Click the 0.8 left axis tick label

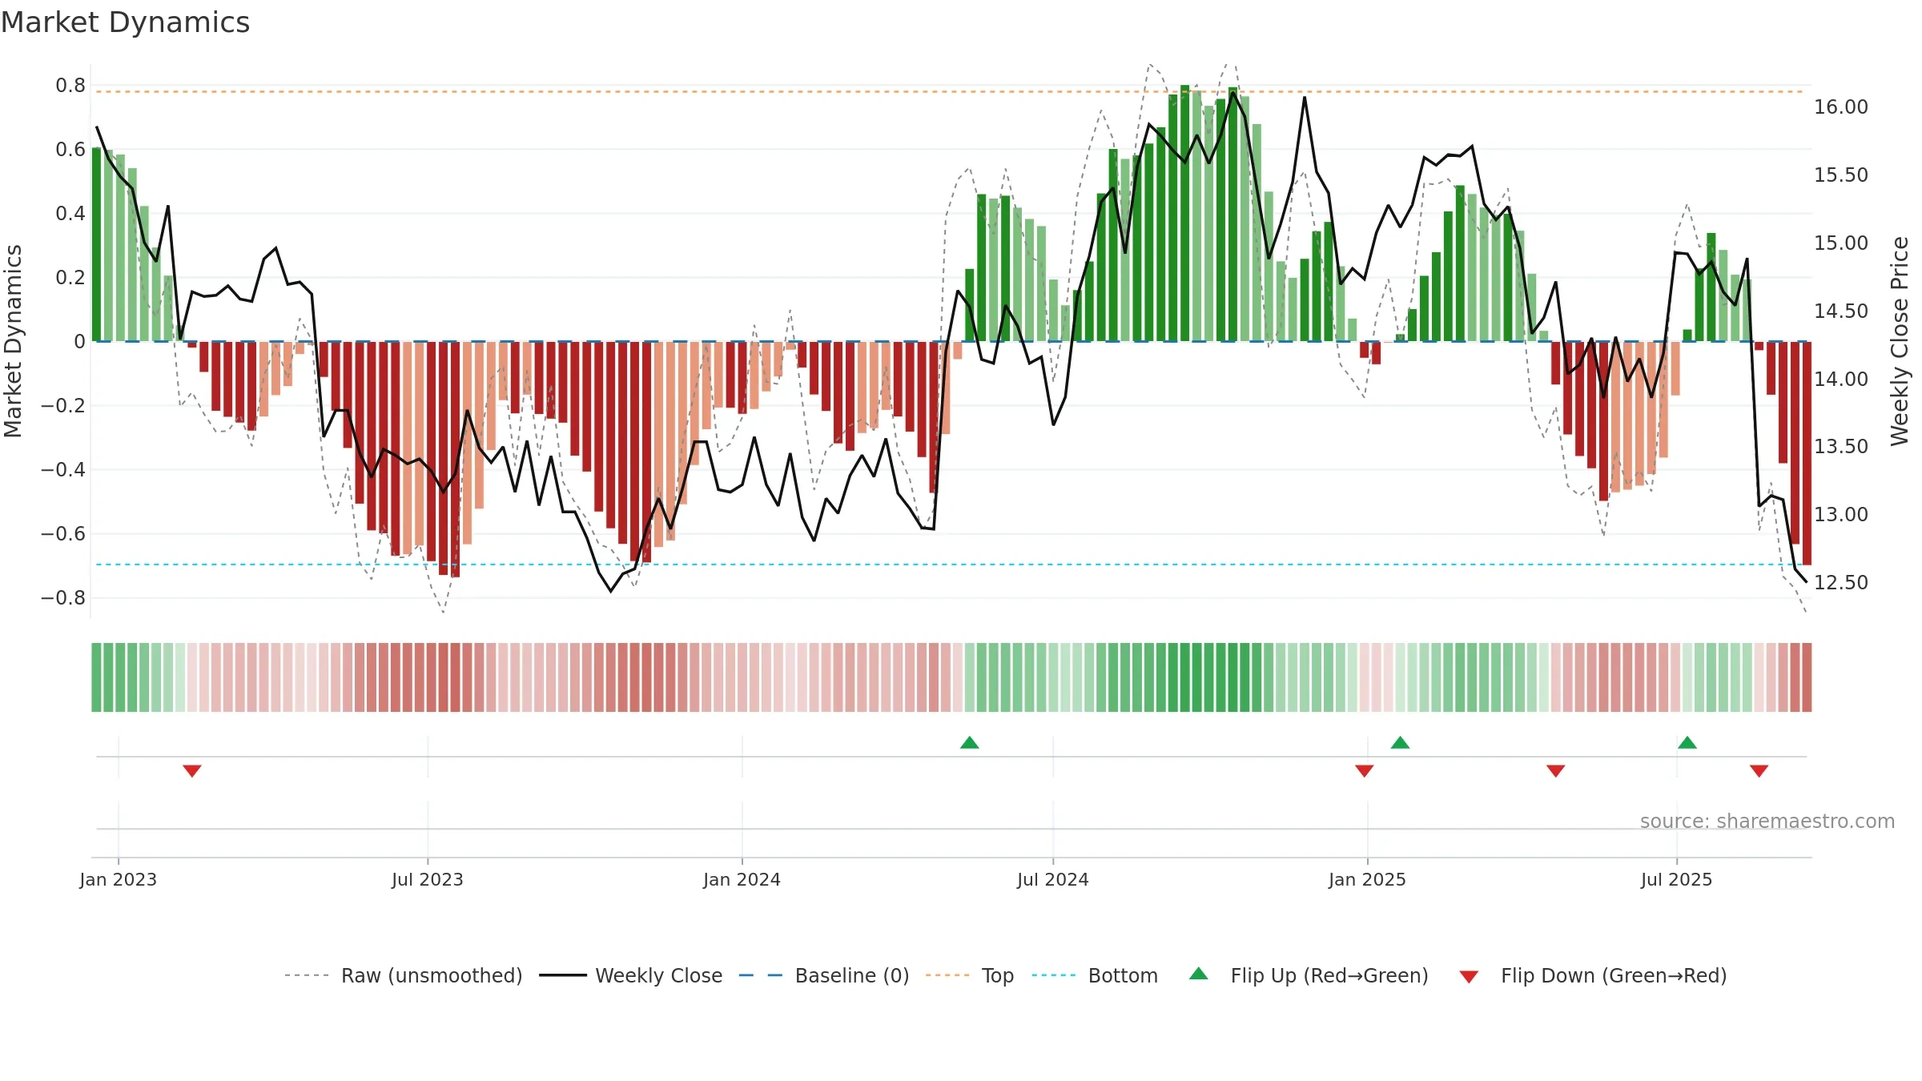(70, 86)
